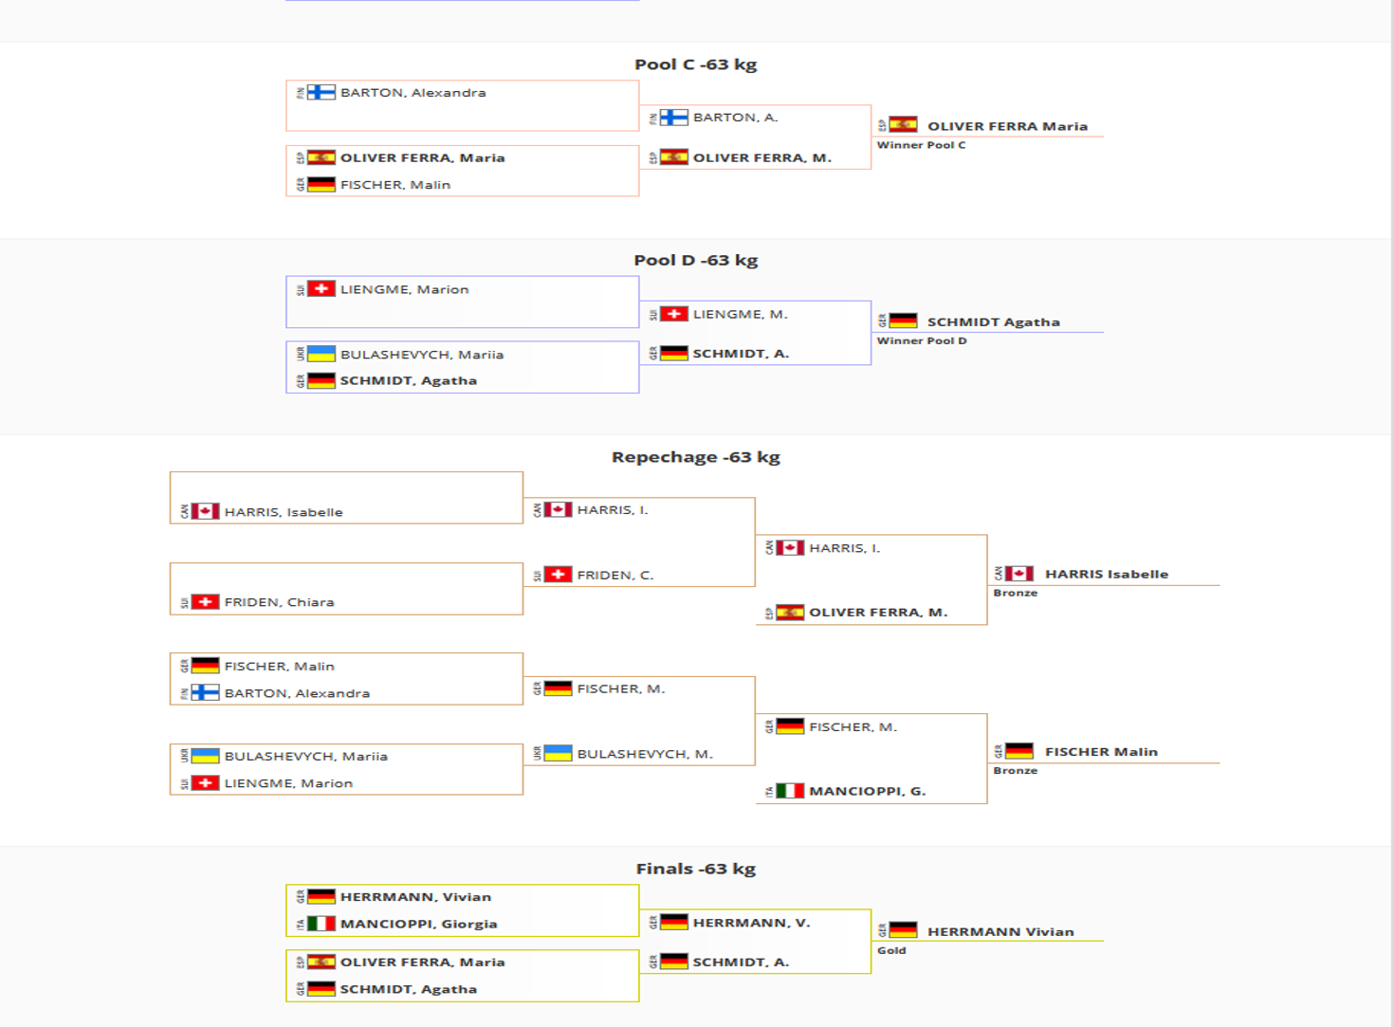Click Swiss flag beside LIENGME, M. in Pool D
The height and width of the screenshot is (1027, 1394).
pyautogui.click(x=673, y=314)
